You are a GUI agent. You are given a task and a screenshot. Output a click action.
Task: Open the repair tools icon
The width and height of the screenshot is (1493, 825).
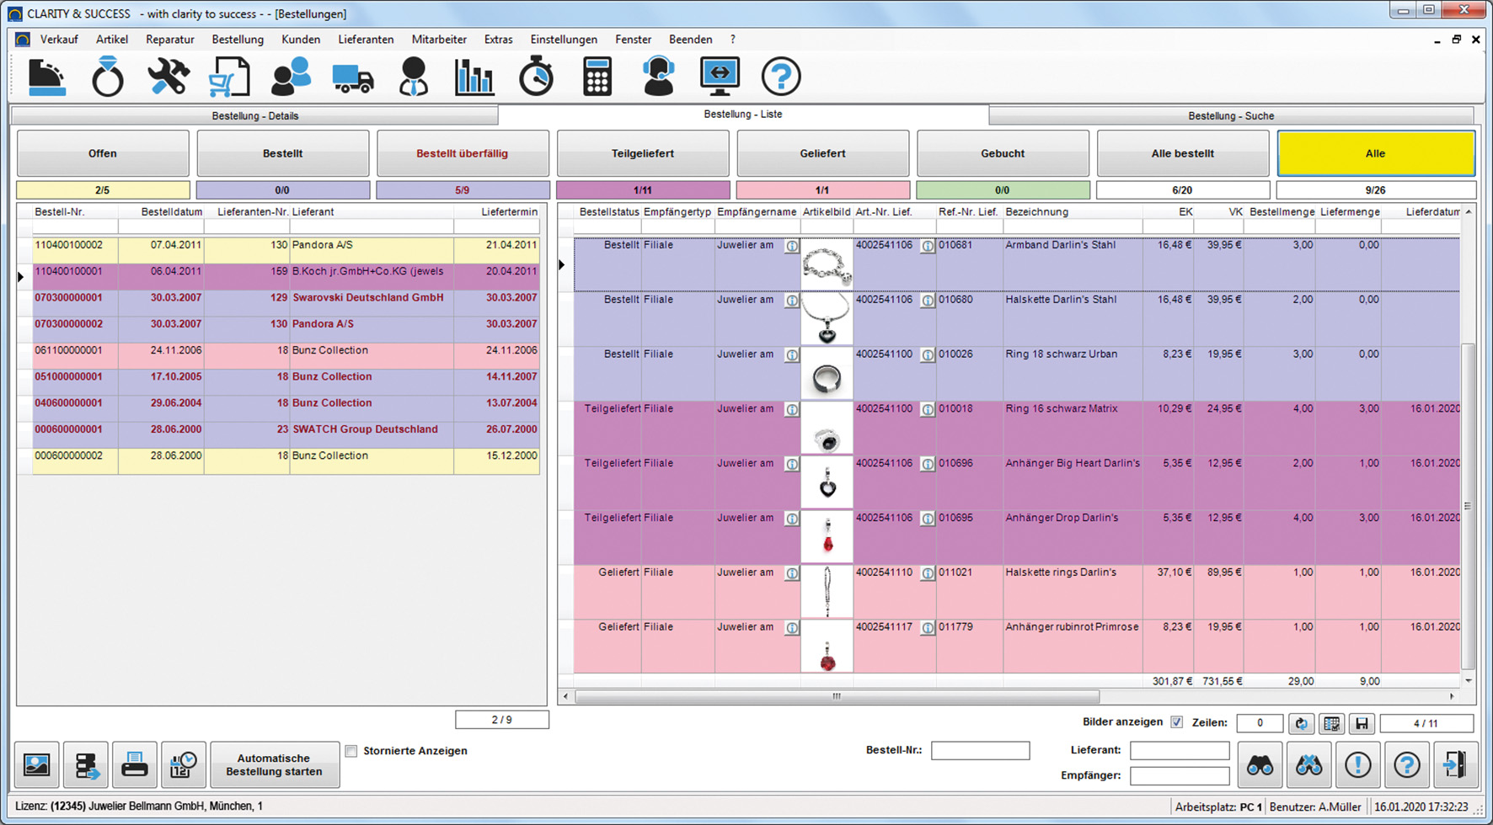point(169,77)
